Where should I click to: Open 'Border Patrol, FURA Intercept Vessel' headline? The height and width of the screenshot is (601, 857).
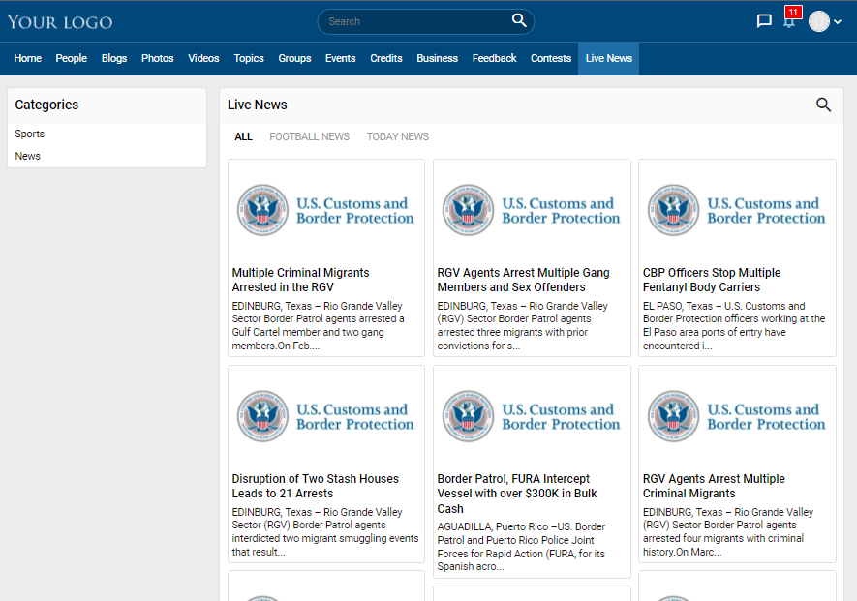pos(517,494)
